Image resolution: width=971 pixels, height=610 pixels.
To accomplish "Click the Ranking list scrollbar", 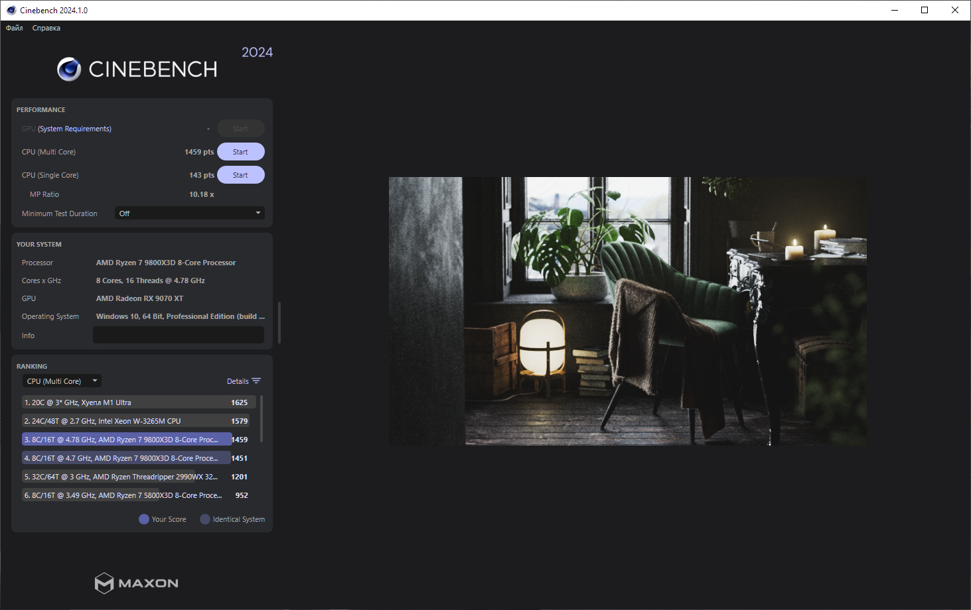I will point(261,418).
